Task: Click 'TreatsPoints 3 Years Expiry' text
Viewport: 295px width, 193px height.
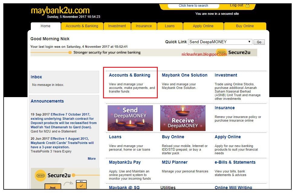Action: 51,151
